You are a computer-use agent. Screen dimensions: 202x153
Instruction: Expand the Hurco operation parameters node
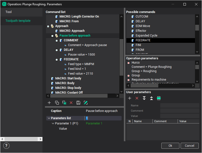click(x=128, y=63)
